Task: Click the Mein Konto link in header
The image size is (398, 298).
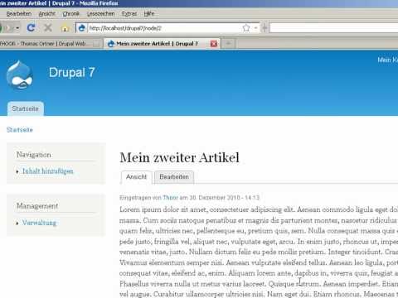Action: coord(388,60)
